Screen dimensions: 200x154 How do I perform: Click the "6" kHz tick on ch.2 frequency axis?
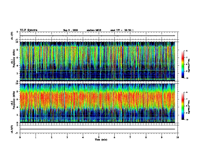17,99
